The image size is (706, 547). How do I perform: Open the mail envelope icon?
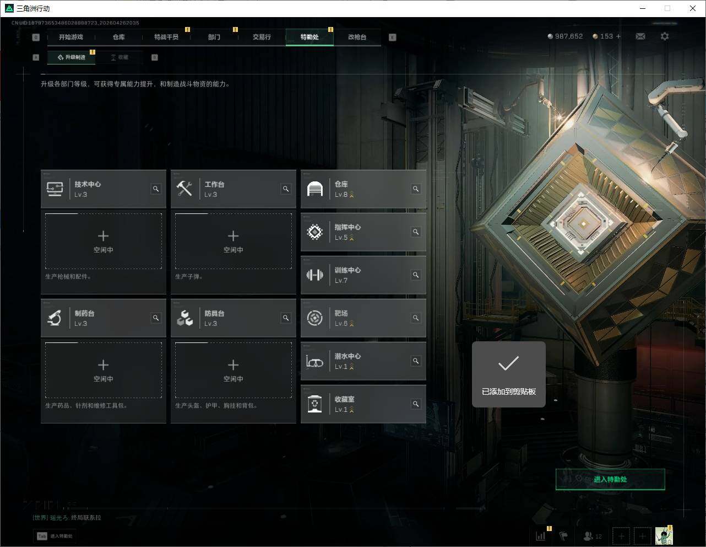[x=640, y=36]
